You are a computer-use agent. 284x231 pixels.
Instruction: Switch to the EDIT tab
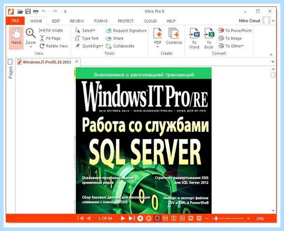click(x=56, y=21)
